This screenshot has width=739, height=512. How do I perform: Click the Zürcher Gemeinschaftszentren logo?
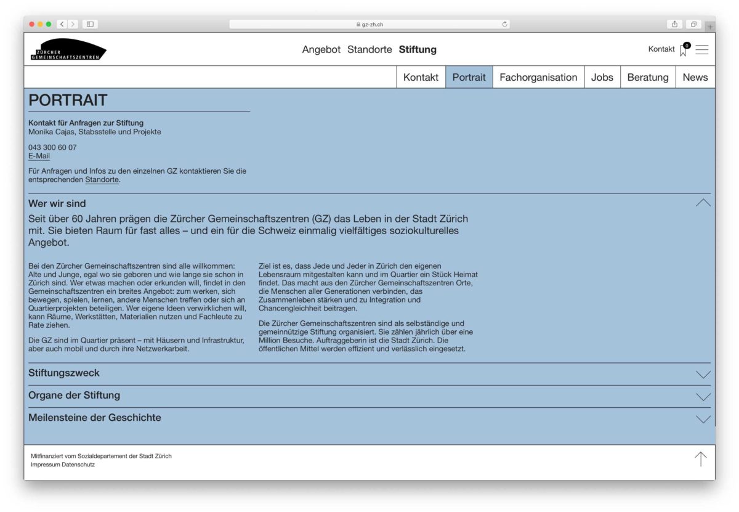(68, 50)
